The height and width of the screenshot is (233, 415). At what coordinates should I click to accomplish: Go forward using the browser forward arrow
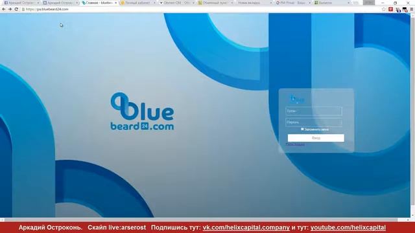10,9
